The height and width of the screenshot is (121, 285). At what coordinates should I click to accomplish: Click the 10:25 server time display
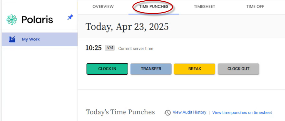click(x=93, y=48)
